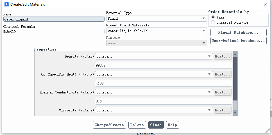Open the Viscosity method dropdown
The width and height of the screenshot is (272, 135).
(x=154, y=110)
